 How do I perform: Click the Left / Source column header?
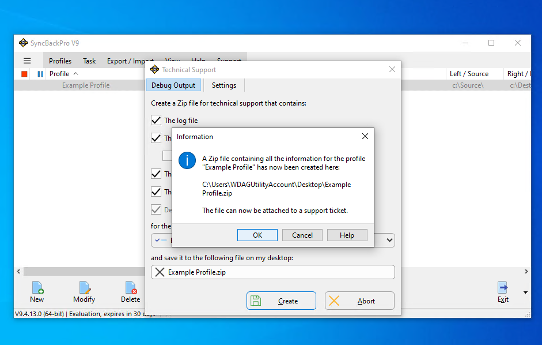point(469,74)
